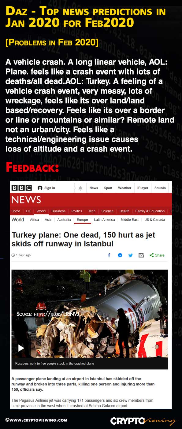182x429 pixels.
Task: Open the Tech news tab
Action: [92, 211]
